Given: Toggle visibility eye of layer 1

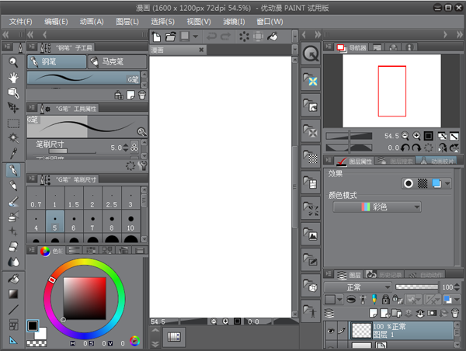Looking at the screenshot, I should pyautogui.click(x=330, y=329).
